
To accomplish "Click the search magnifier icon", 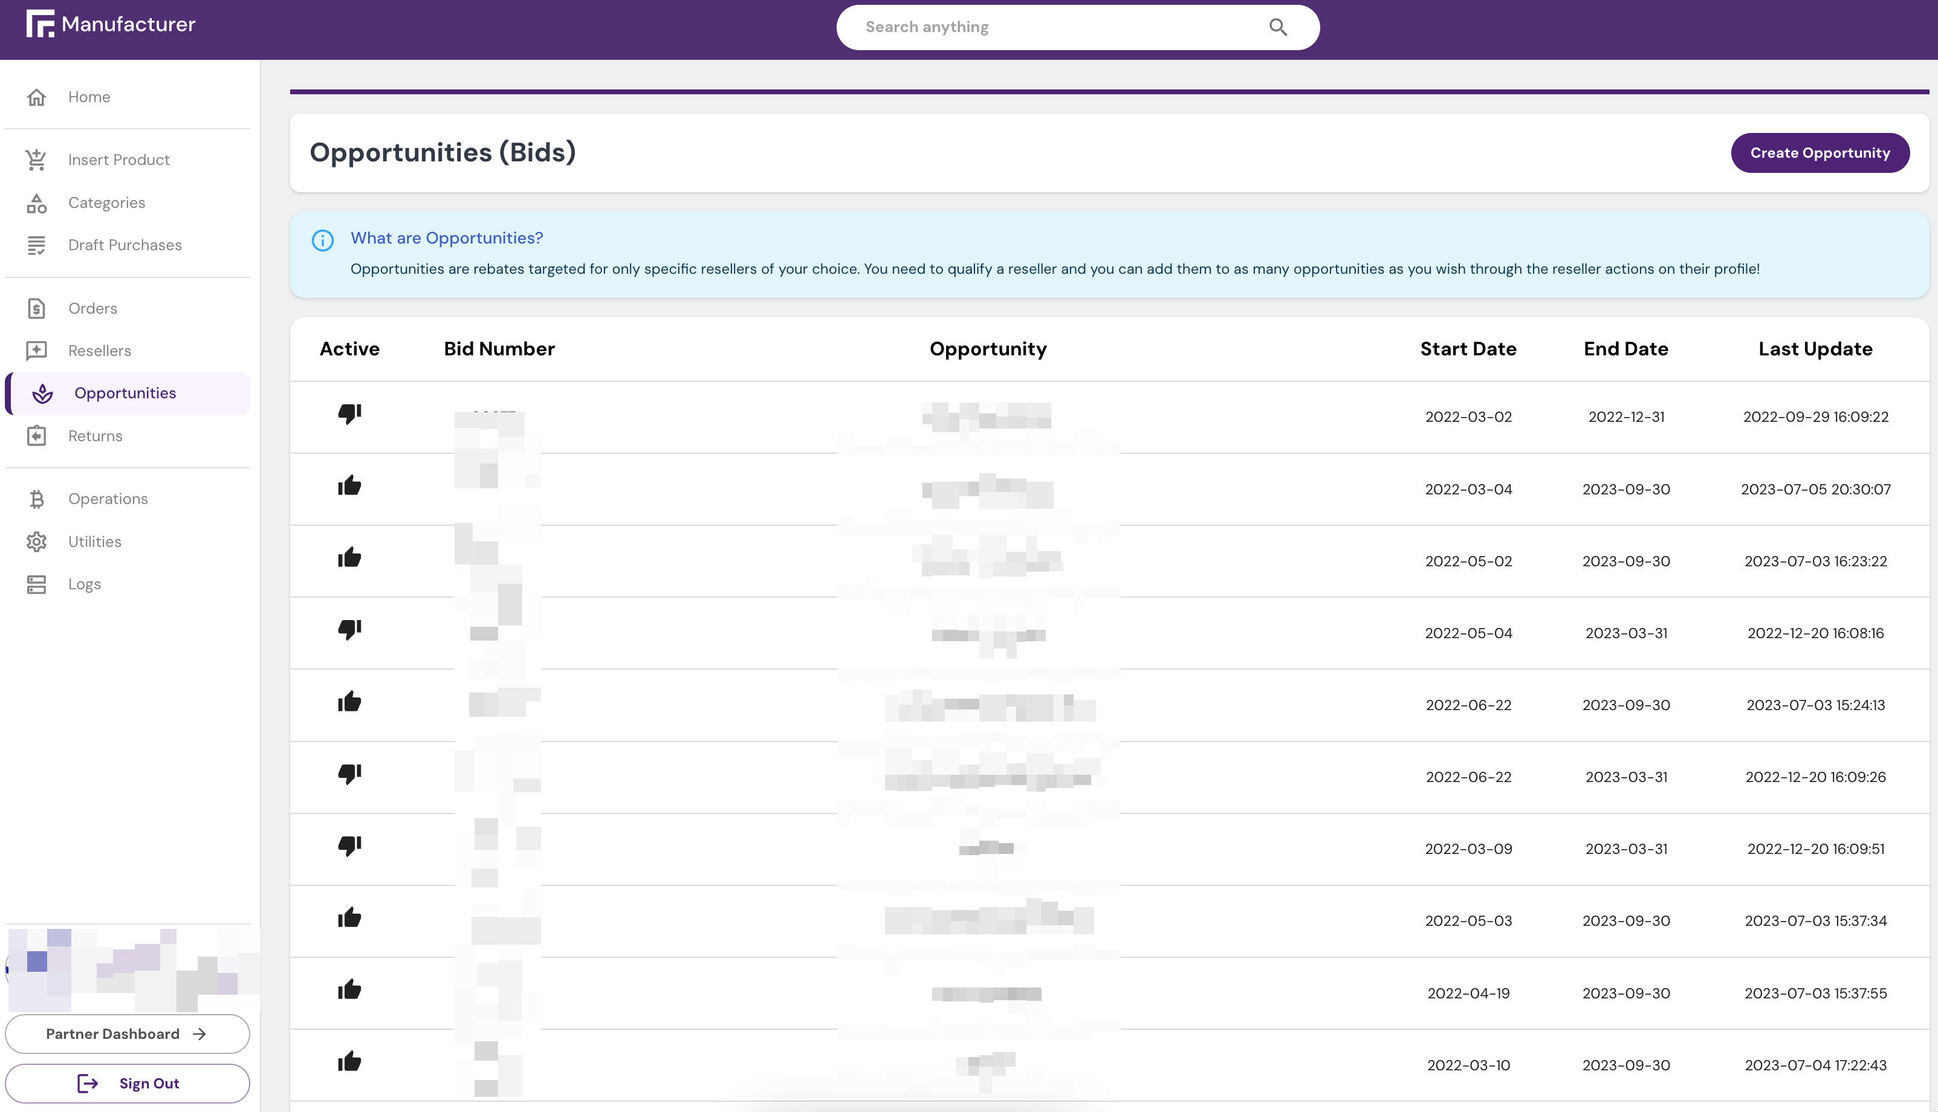I will (x=1278, y=27).
